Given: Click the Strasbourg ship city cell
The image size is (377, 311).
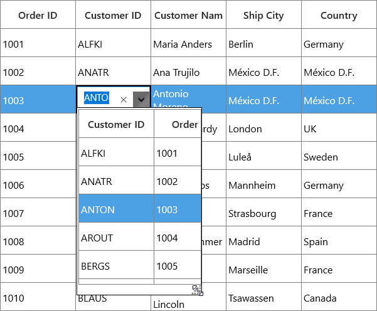Looking at the screenshot, I should [263, 213].
